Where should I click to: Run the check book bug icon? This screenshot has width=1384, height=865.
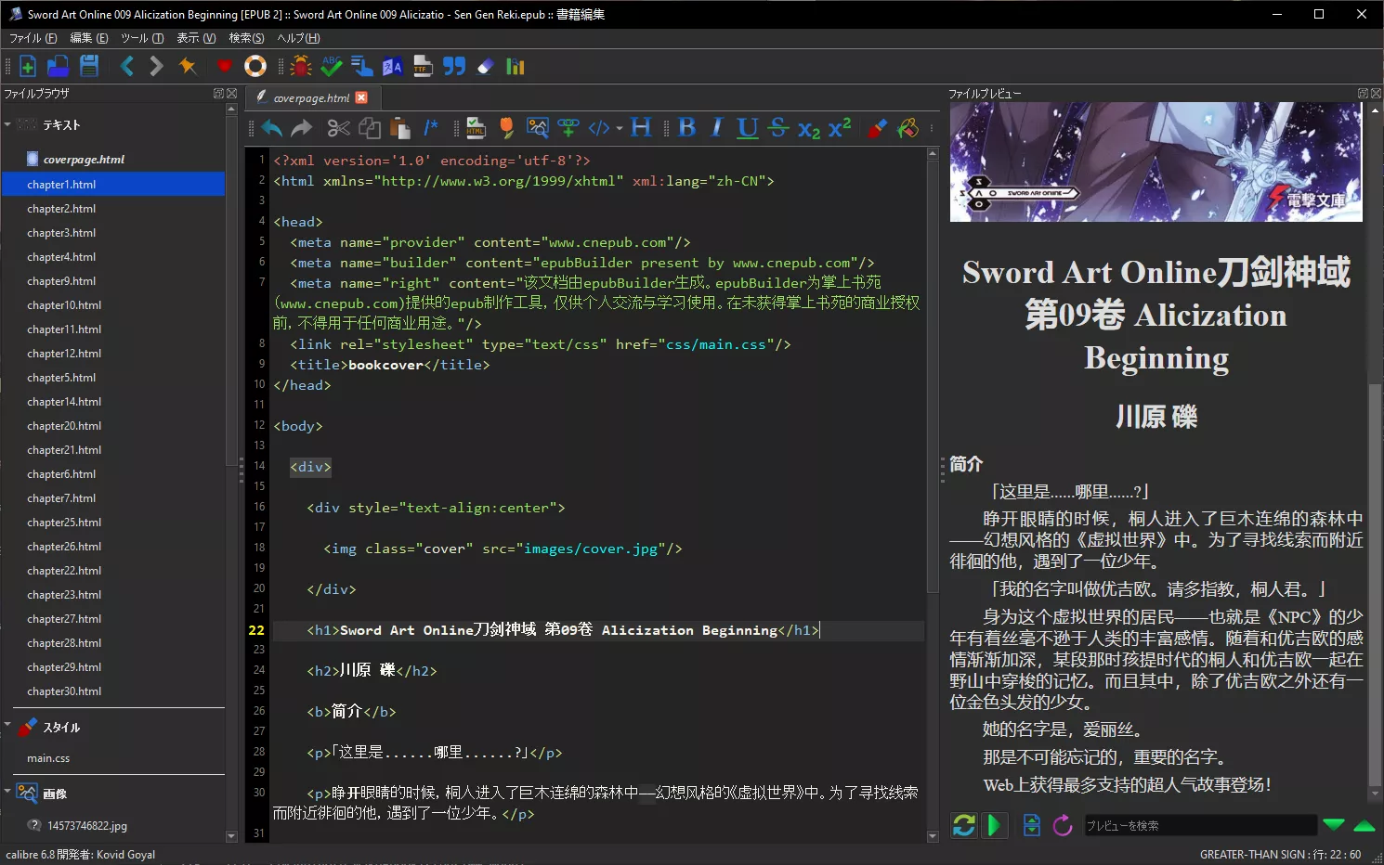[300, 66]
